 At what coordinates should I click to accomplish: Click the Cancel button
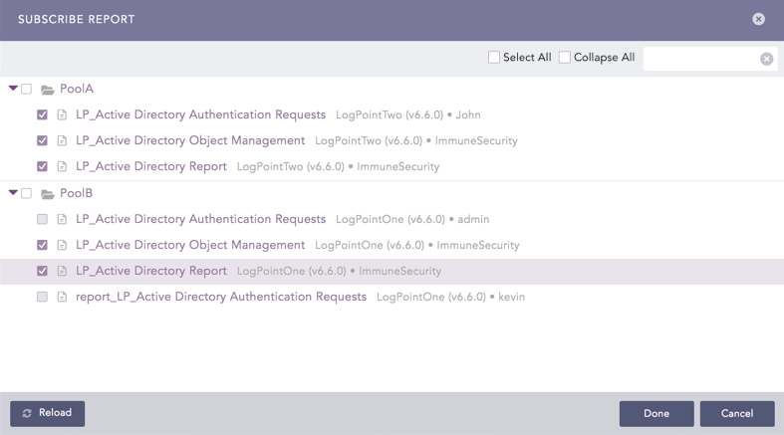[736, 413]
